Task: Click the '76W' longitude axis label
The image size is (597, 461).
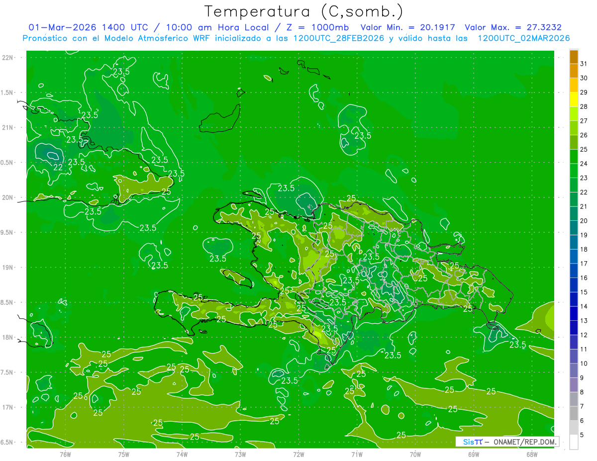Action: click(65, 454)
